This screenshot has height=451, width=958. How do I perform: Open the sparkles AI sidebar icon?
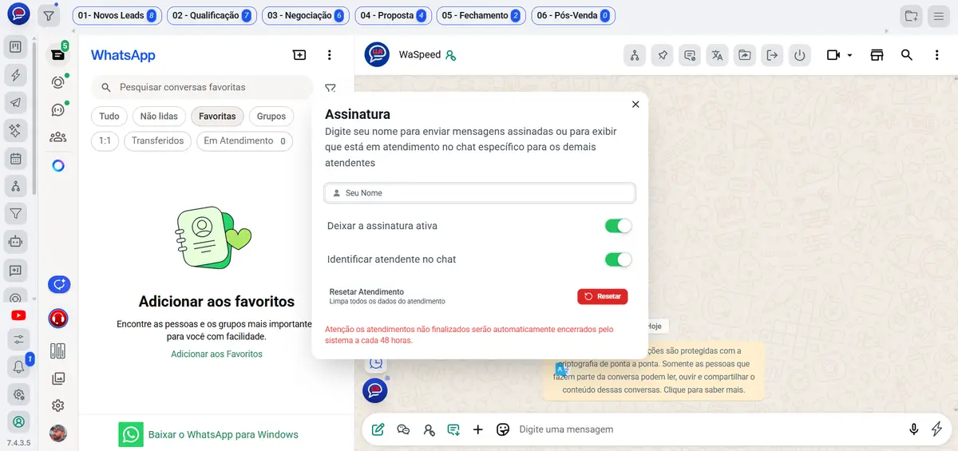(x=15, y=130)
